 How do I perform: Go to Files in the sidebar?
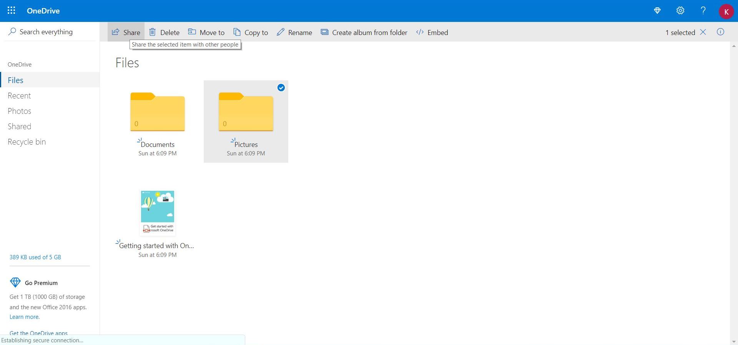point(50,80)
